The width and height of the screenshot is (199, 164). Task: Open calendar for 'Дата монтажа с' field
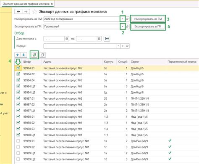point(67,39)
